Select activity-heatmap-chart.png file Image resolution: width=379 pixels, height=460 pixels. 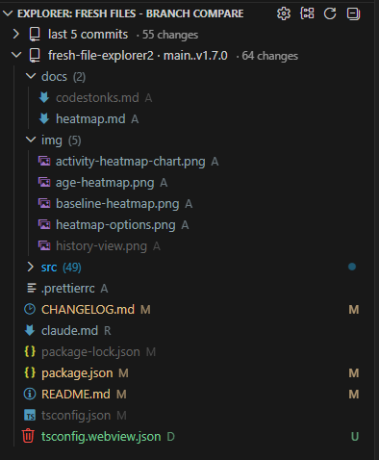click(x=131, y=162)
